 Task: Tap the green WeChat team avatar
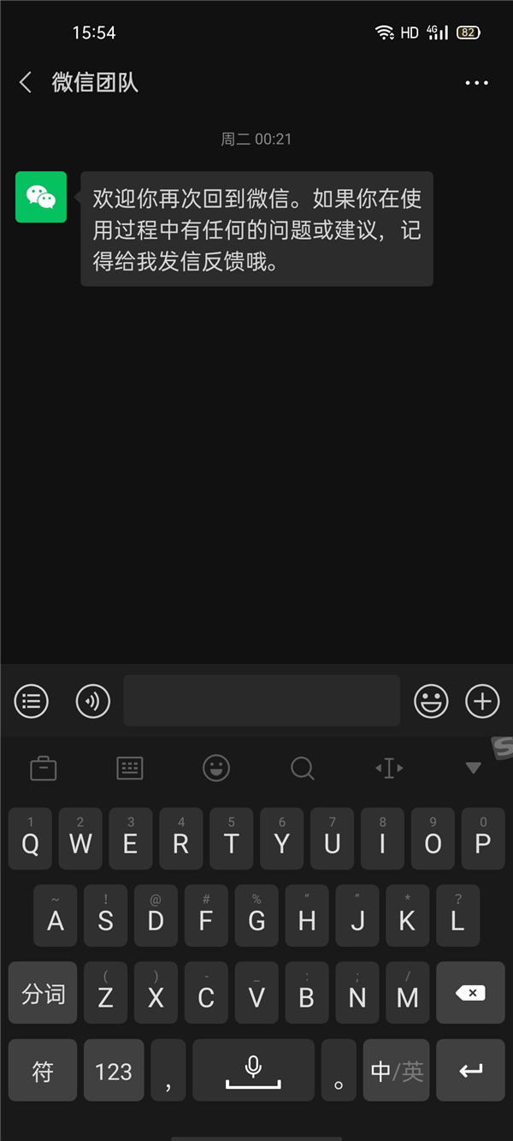[x=41, y=197]
